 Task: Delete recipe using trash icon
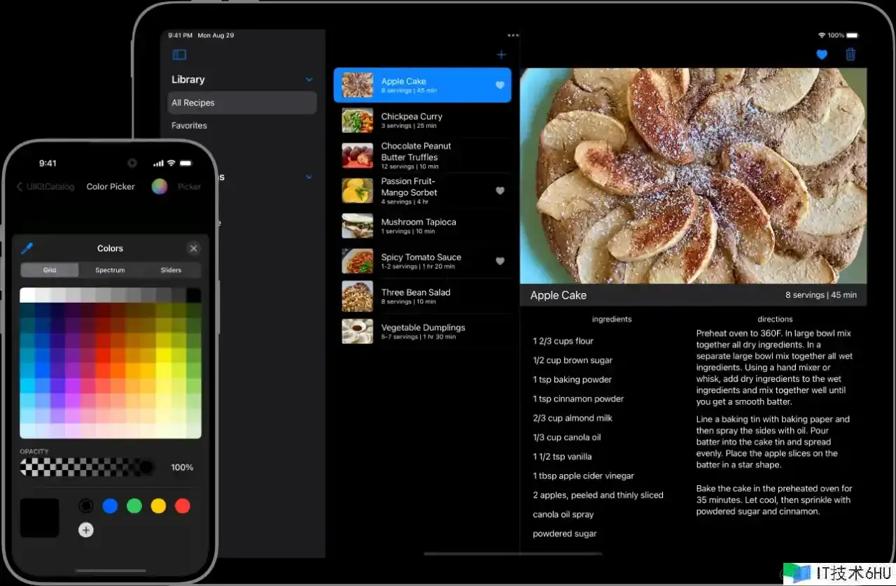(850, 55)
